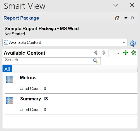
Task: Open the page number dropdown
Action: [114, 53]
